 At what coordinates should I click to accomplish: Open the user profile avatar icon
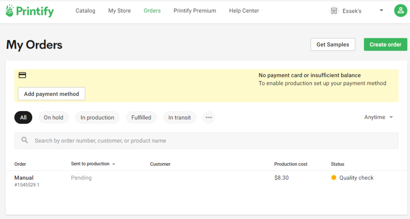coord(400,10)
